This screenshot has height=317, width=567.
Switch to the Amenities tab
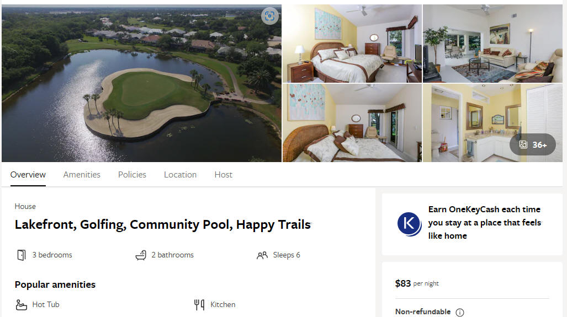82,175
